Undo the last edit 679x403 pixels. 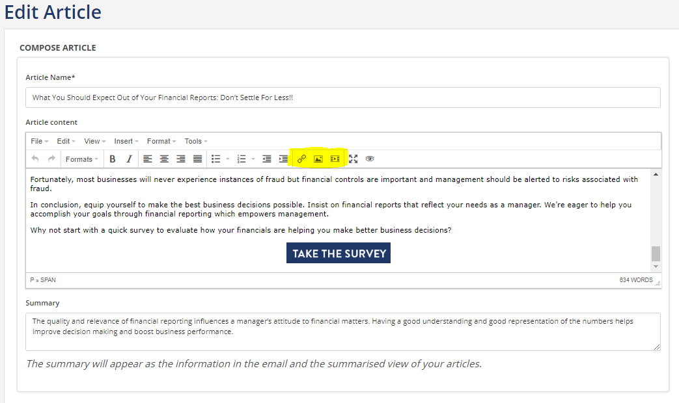pyautogui.click(x=35, y=159)
